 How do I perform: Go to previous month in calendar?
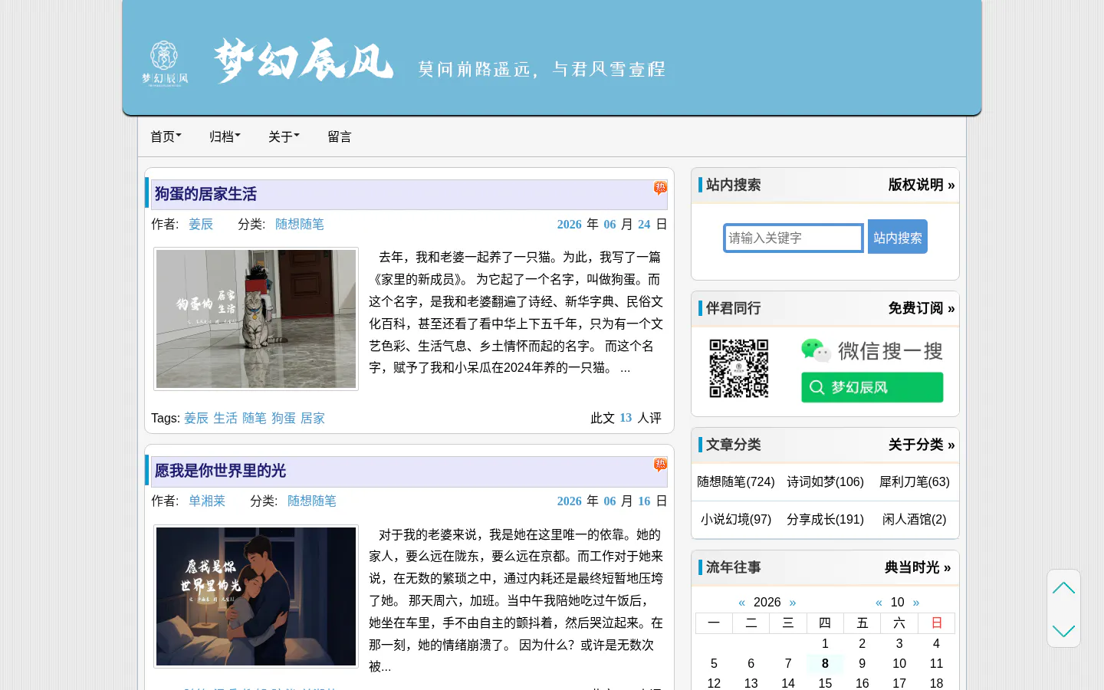click(879, 603)
